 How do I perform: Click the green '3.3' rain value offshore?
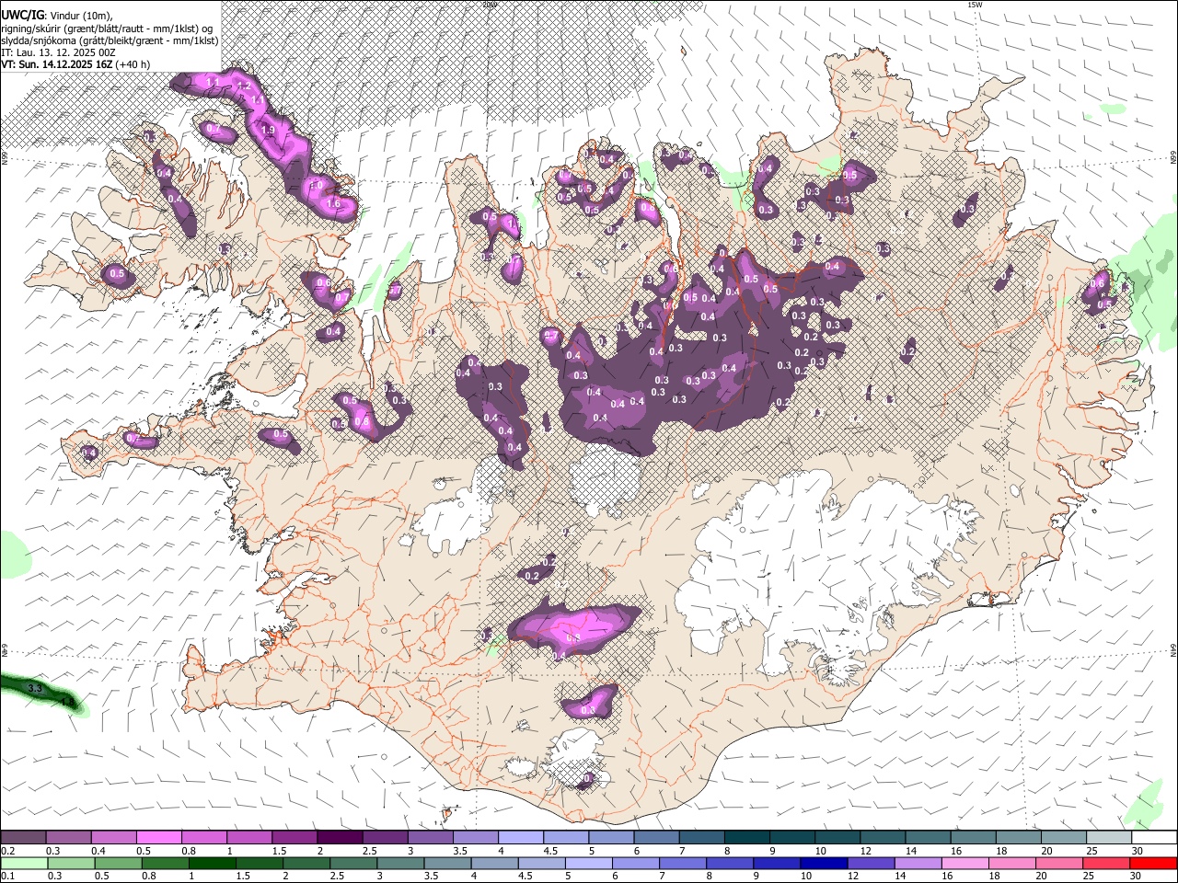(36, 688)
